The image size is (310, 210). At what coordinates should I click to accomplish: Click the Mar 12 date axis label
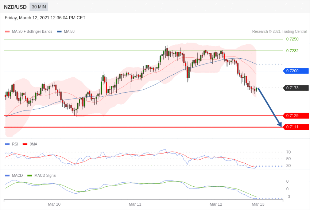(x=216, y=204)
